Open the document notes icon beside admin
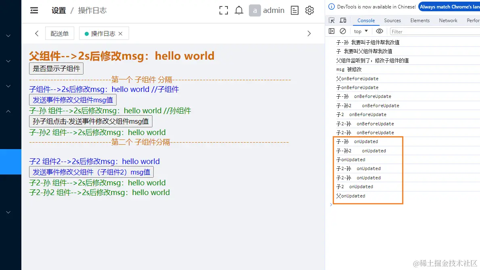This screenshot has width=480, height=270. point(294,10)
